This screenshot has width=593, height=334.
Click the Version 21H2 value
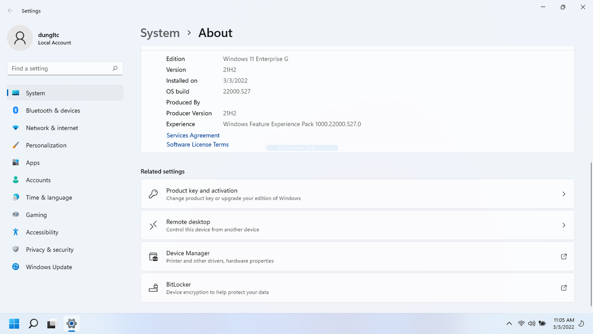point(230,70)
